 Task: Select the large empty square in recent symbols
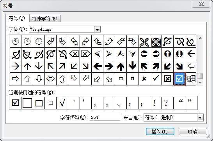click(x=27, y=103)
